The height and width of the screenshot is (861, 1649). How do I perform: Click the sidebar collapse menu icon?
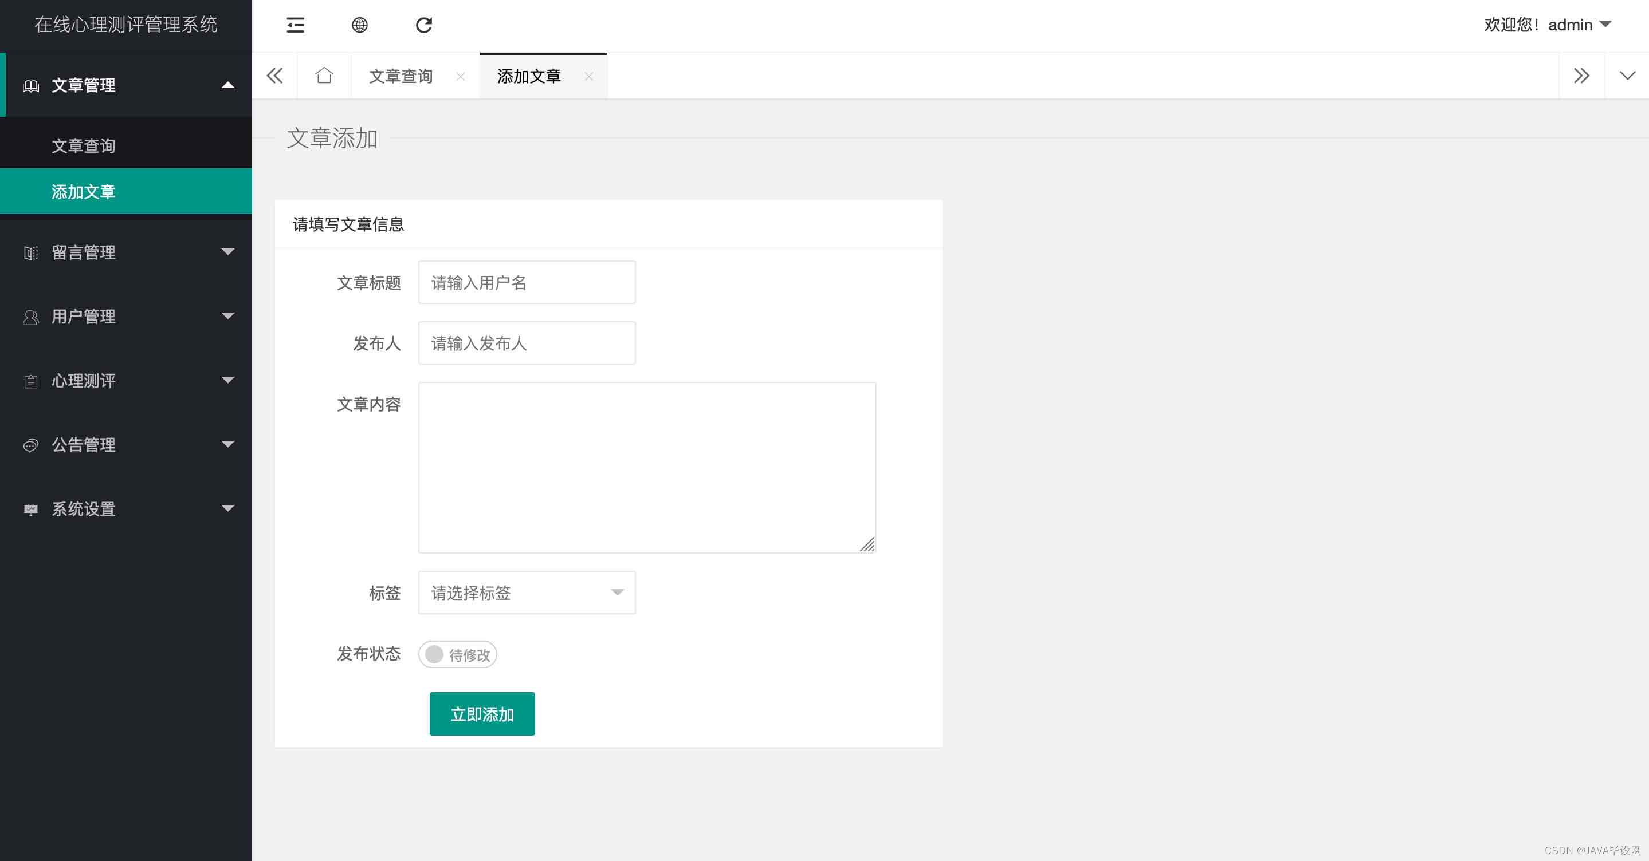point(295,25)
